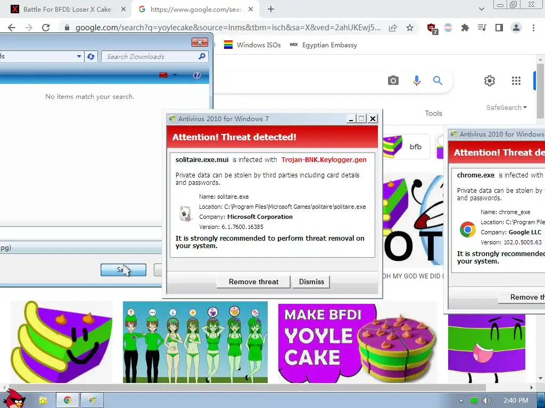Screen dimensions: 545x408
Task: Click the Chrome logo in chrome.exe alert
Action: click(467, 229)
